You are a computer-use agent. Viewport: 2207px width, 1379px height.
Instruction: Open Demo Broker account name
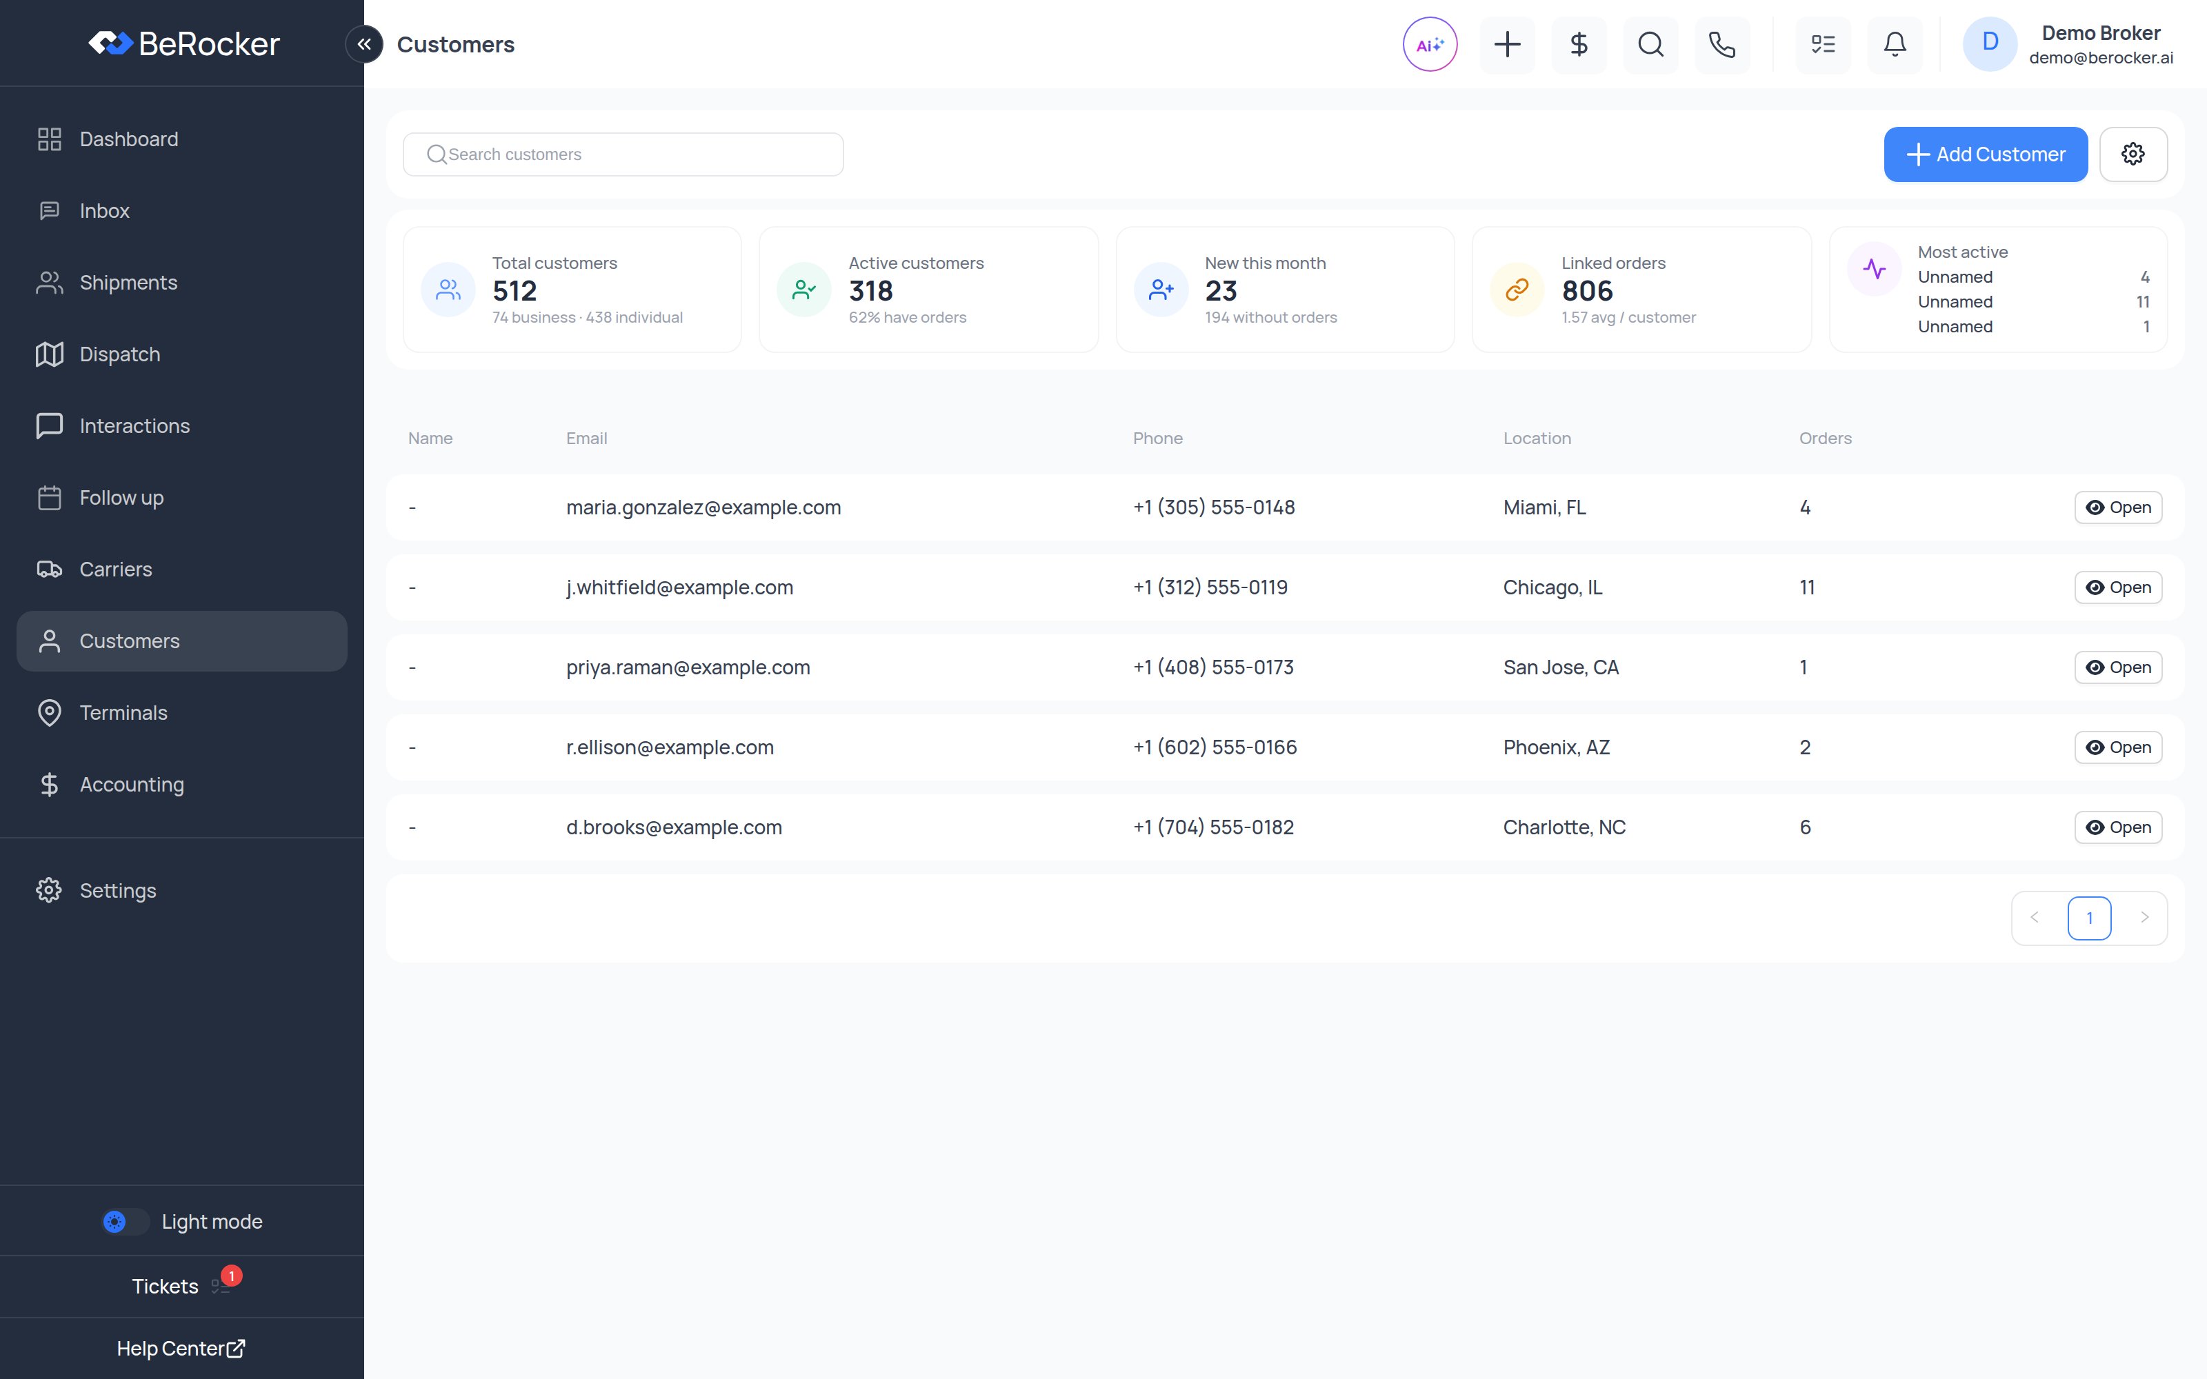[2100, 33]
